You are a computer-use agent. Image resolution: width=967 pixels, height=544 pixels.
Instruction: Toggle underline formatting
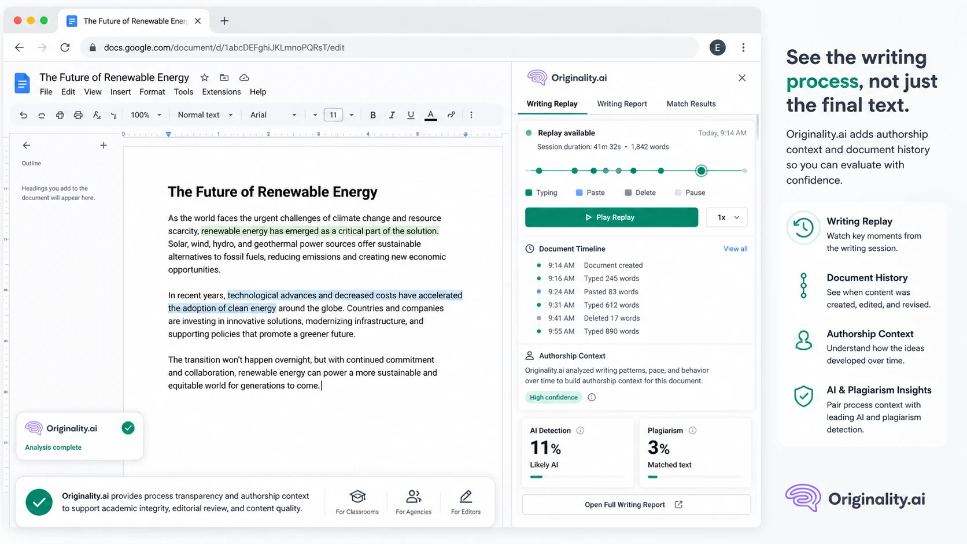(411, 115)
